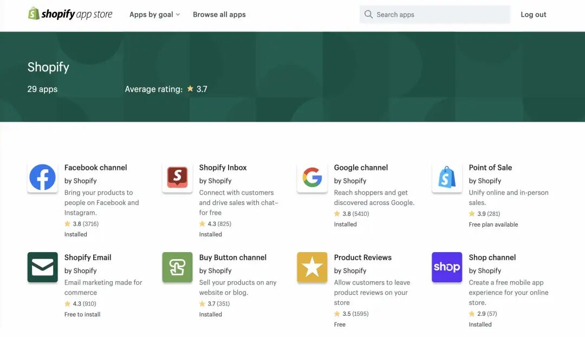Viewport: 585px width, 337px height.
Task: Click the Product Reviews title link
Action: click(362, 257)
